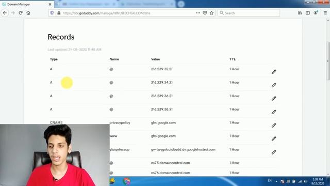
Task: Click the Last updated timestamp text
Action: point(74,50)
